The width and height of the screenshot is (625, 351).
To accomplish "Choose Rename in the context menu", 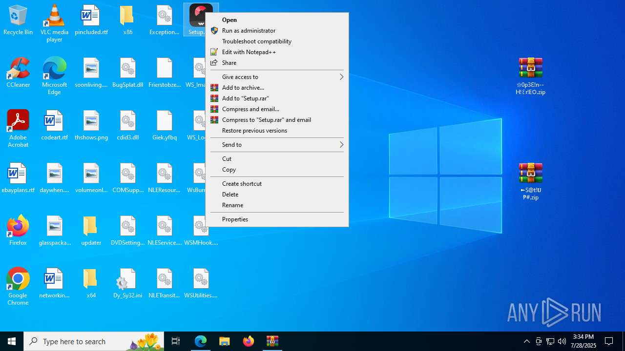I will point(277,205).
